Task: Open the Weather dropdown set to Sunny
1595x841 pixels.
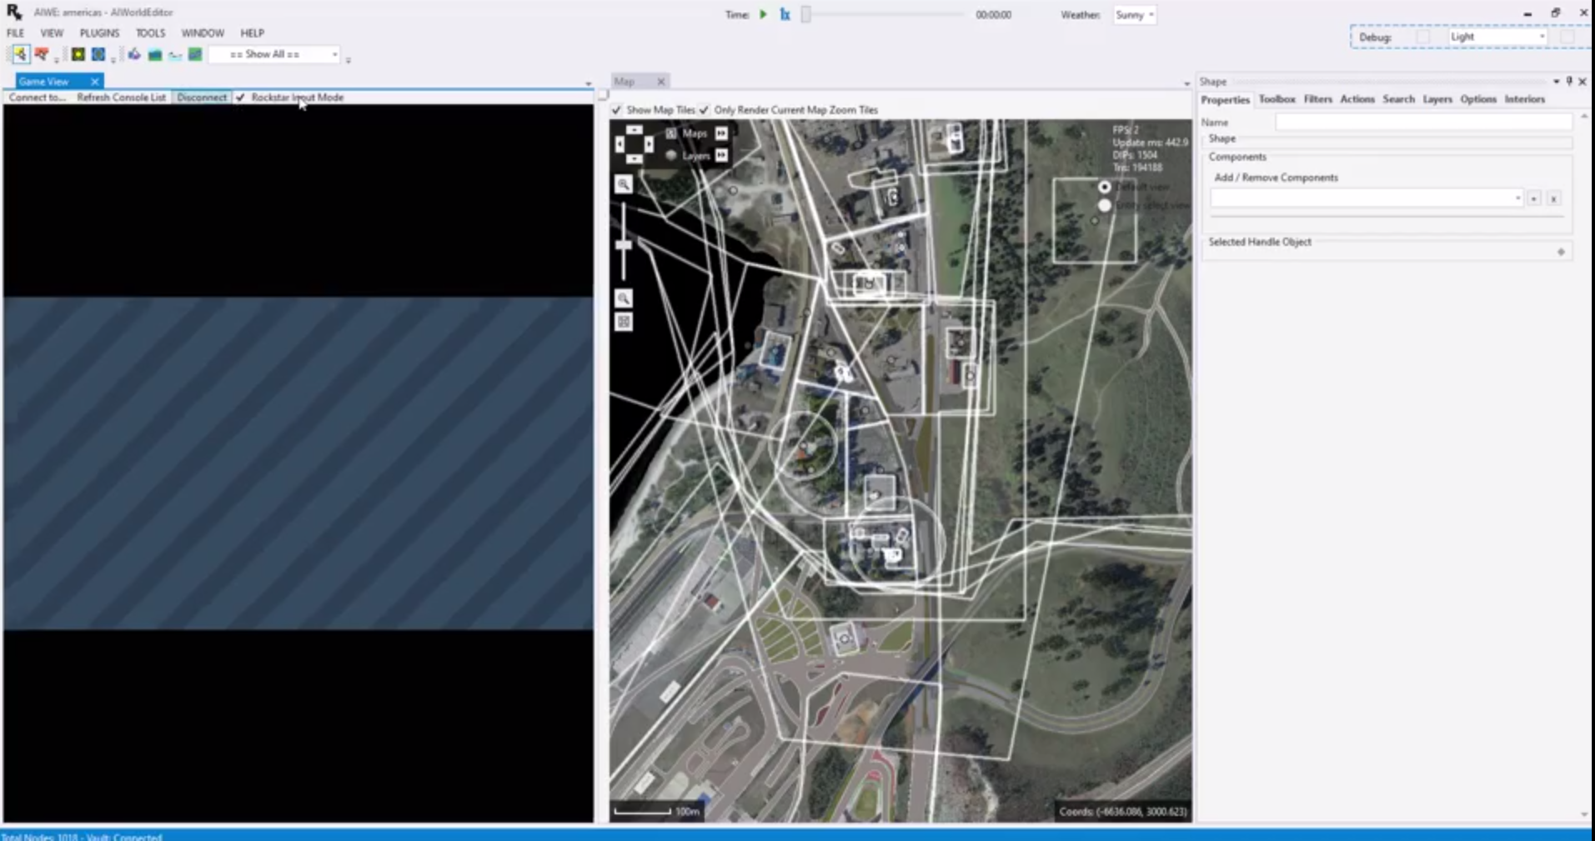Action: [x=1135, y=15]
